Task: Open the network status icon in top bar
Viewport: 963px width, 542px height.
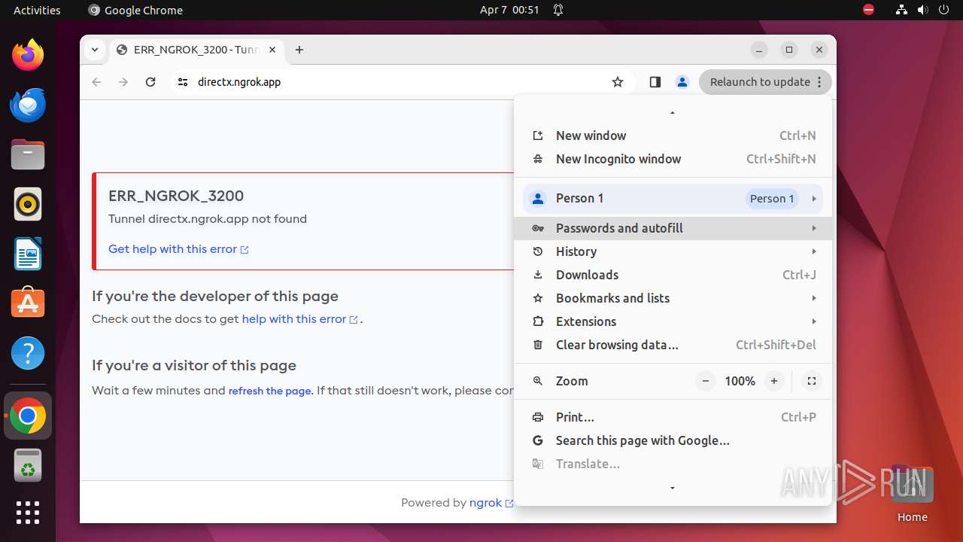Action: [x=901, y=10]
